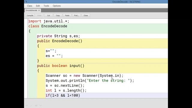Click the line 's="";'
The height and width of the screenshot is (108, 192).
coord(51,51)
